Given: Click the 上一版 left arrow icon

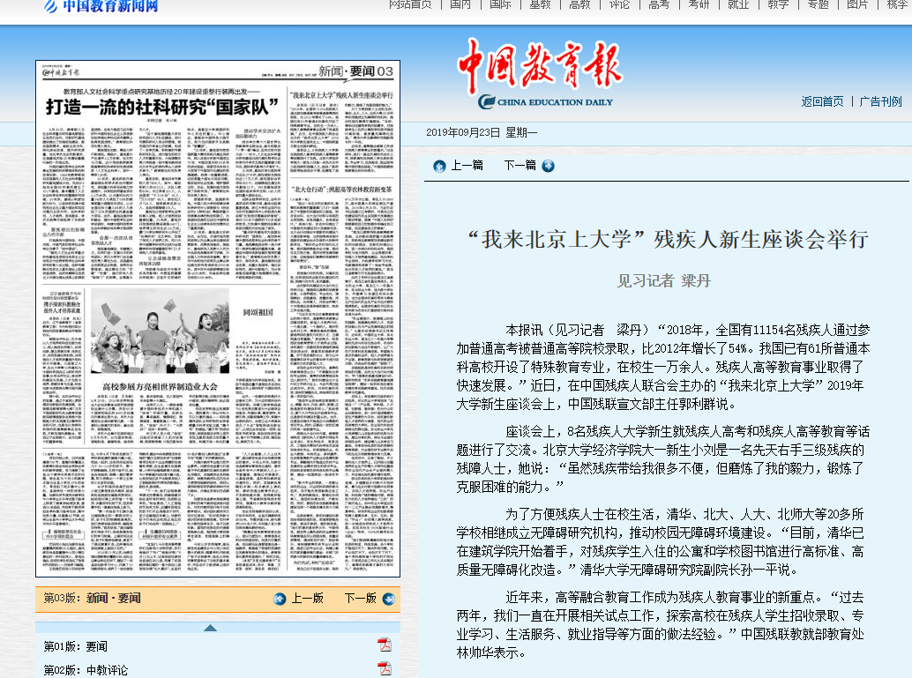Looking at the screenshot, I should [x=280, y=599].
